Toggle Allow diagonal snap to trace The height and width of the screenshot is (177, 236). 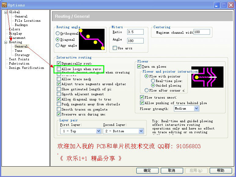(x=59, y=99)
